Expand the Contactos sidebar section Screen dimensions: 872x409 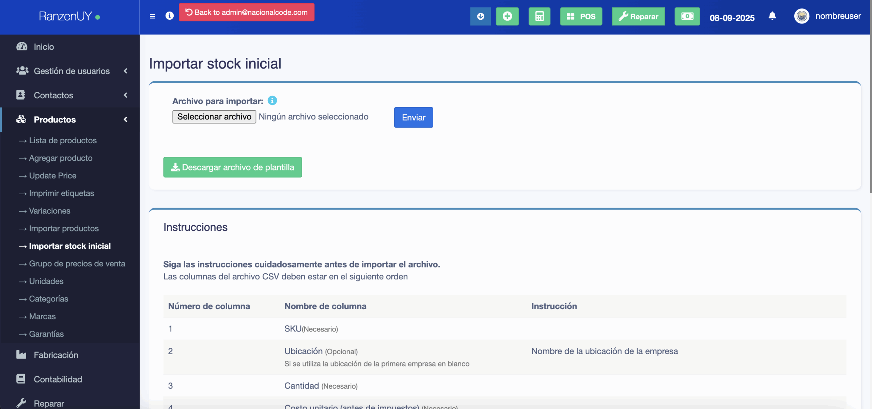click(x=72, y=95)
